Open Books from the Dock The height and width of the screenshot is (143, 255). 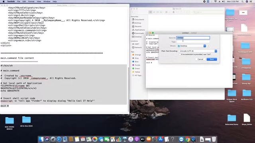coord(149,139)
